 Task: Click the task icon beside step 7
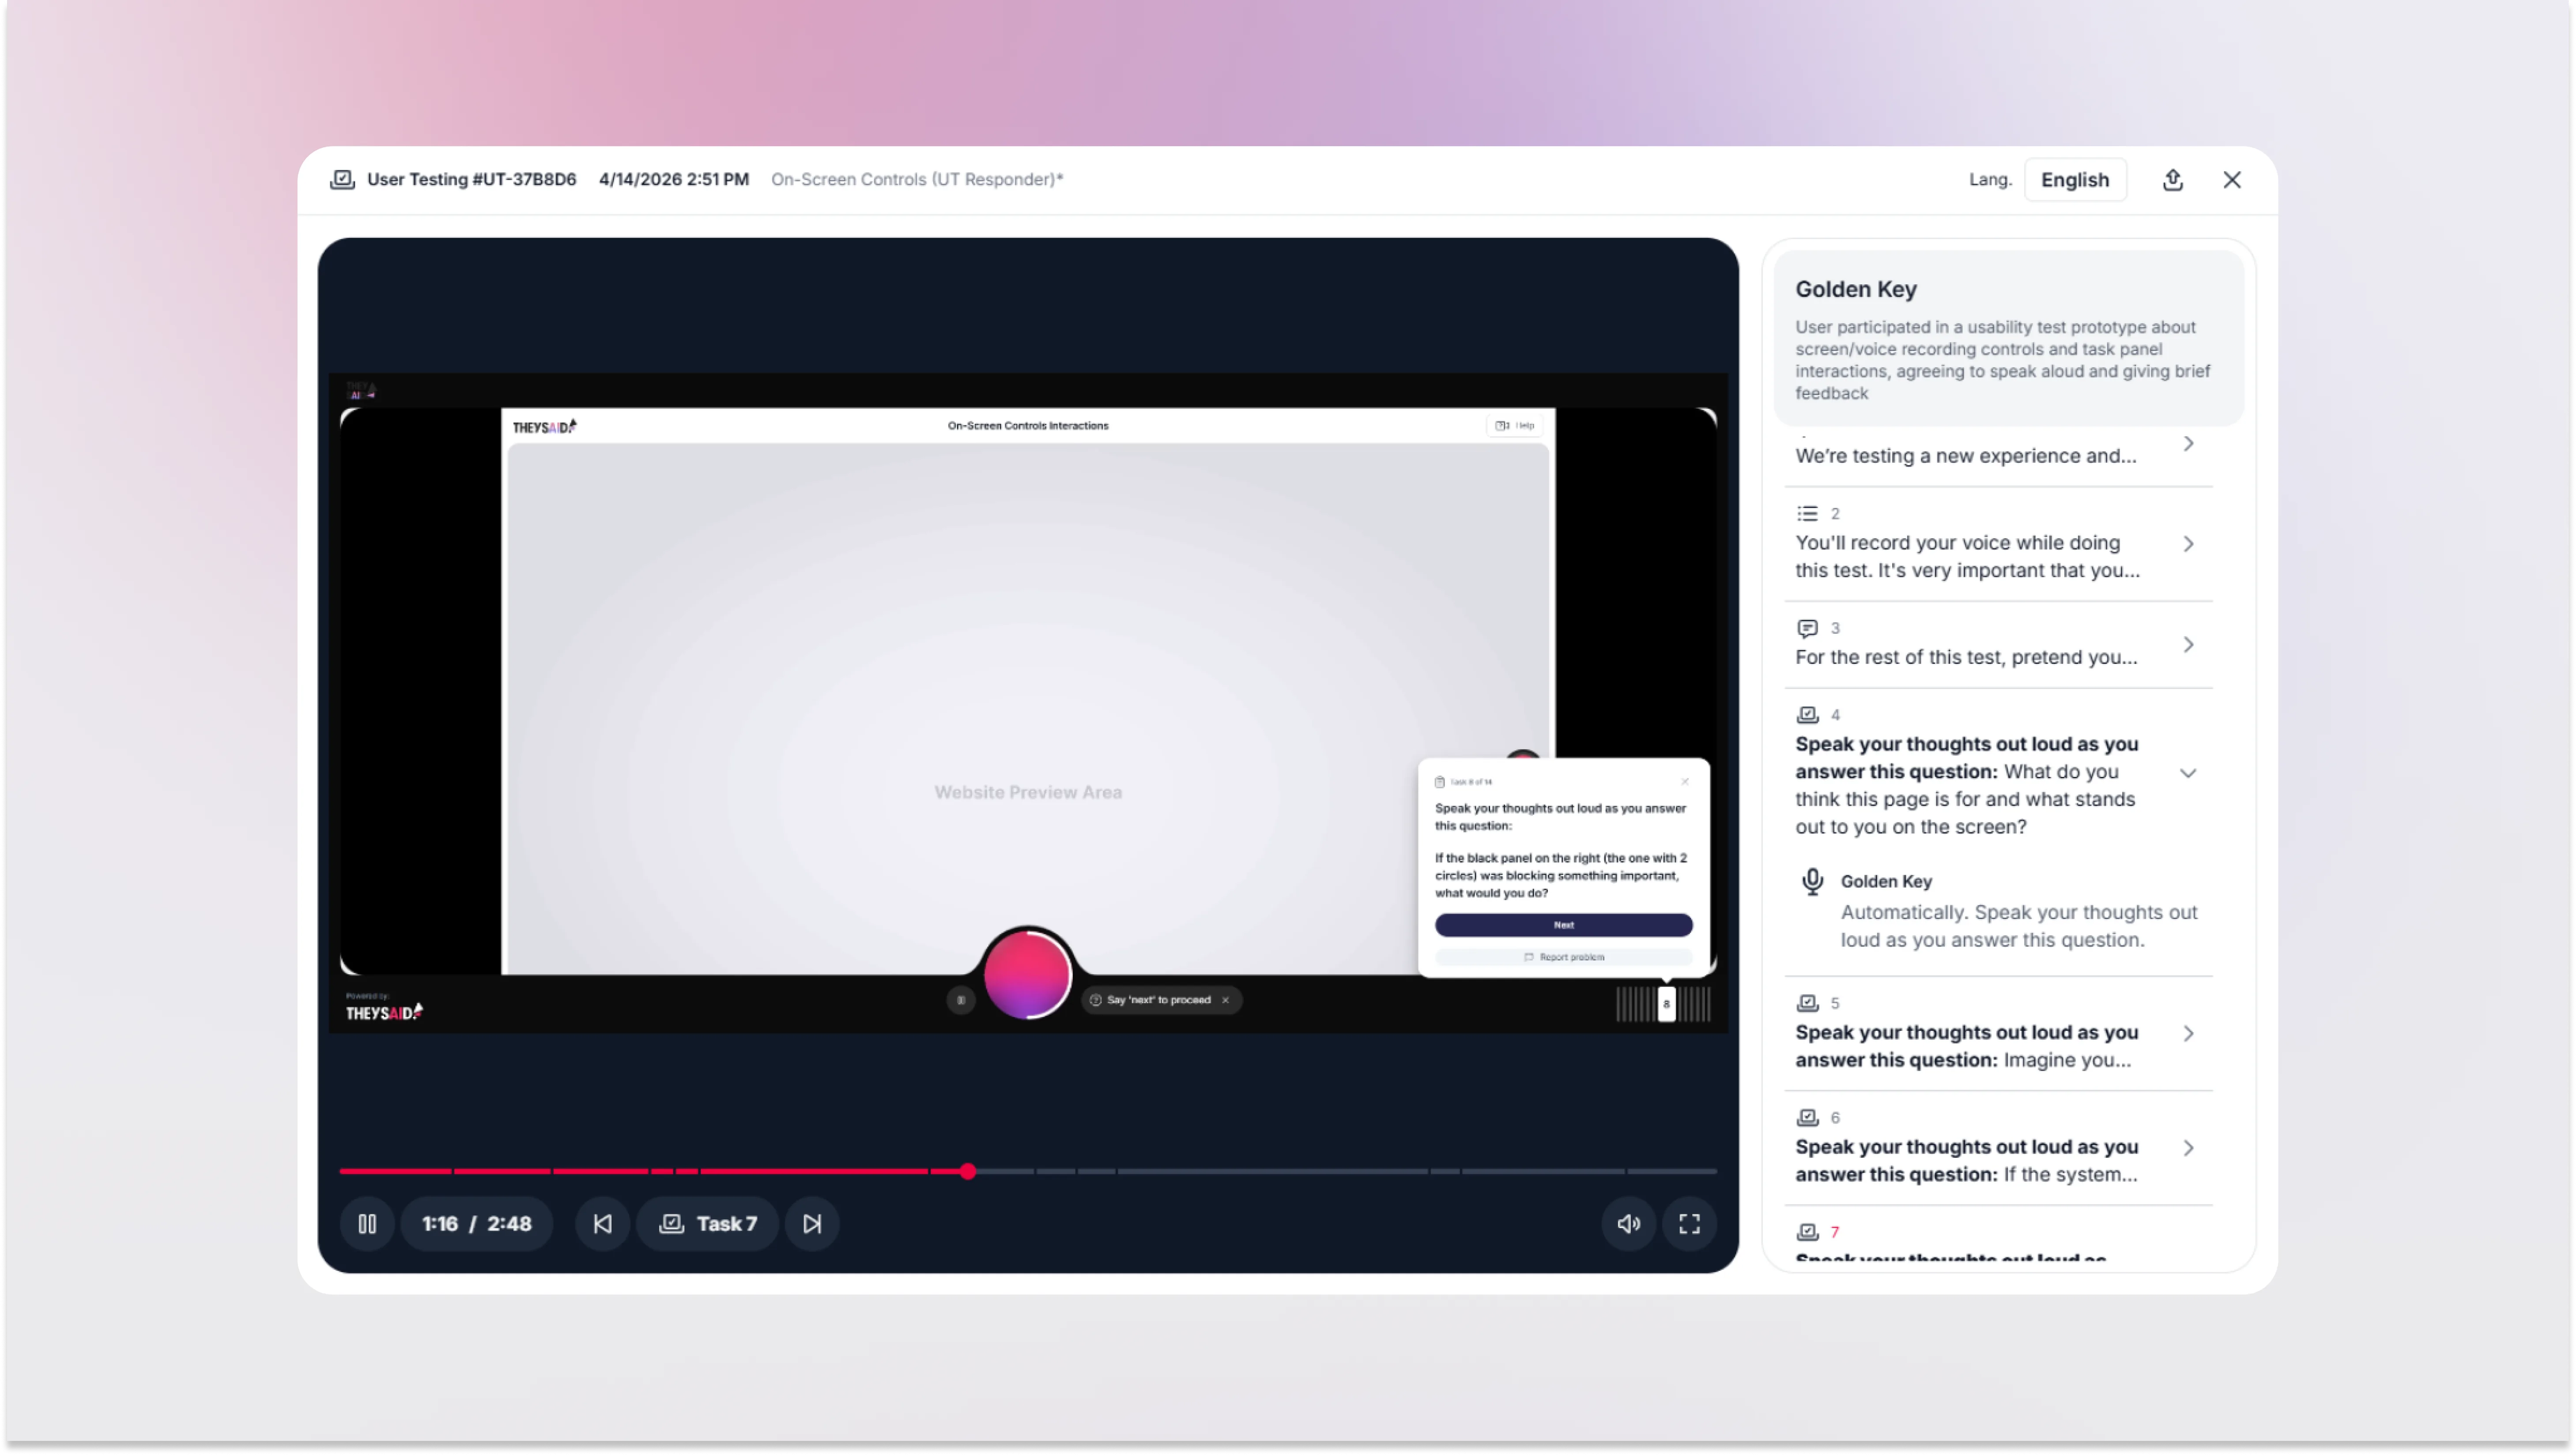tap(1807, 1232)
